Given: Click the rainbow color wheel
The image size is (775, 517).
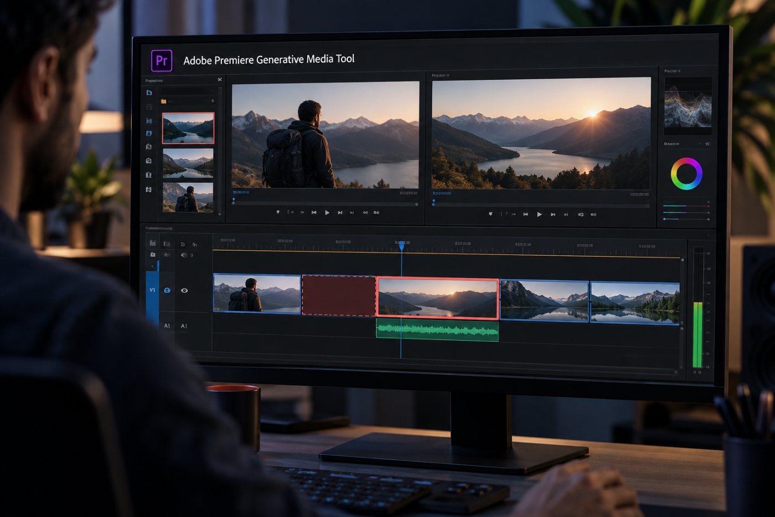Looking at the screenshot, I should (x=687, y=174).
